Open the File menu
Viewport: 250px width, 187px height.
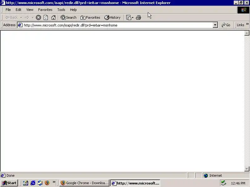point(8,10)
